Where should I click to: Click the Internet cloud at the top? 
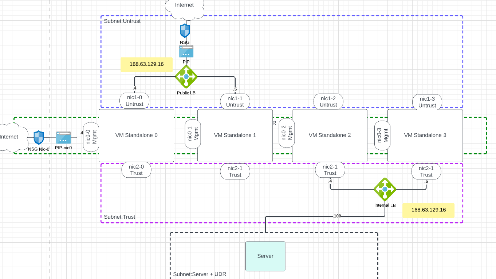coord(184,5)
